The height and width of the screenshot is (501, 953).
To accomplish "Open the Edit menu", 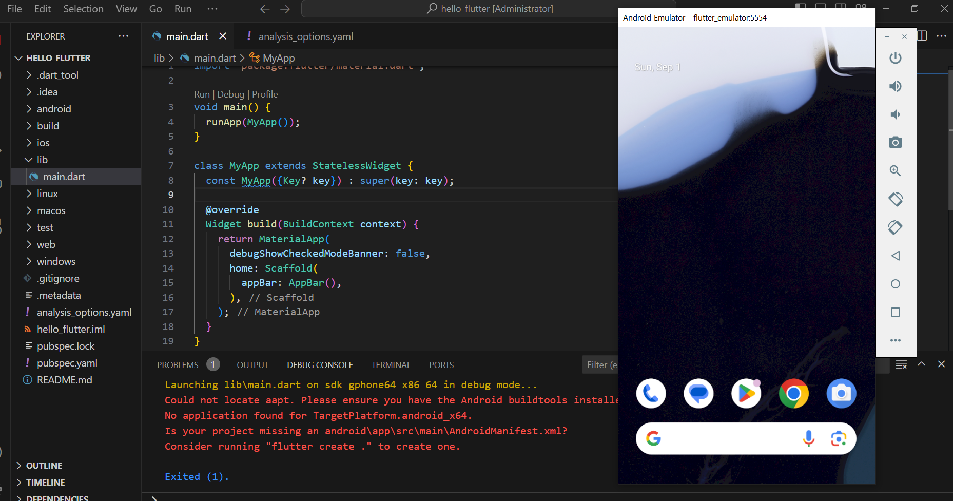I will pos(43,9).
